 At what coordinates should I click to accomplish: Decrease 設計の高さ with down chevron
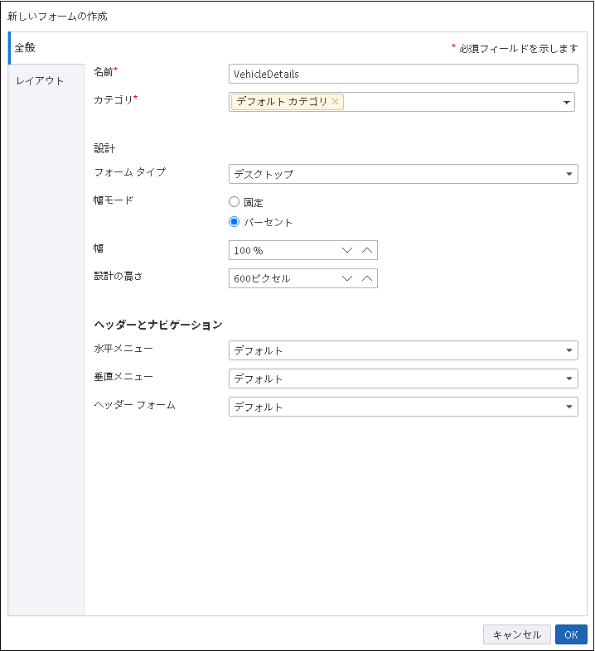coord(347,278)
